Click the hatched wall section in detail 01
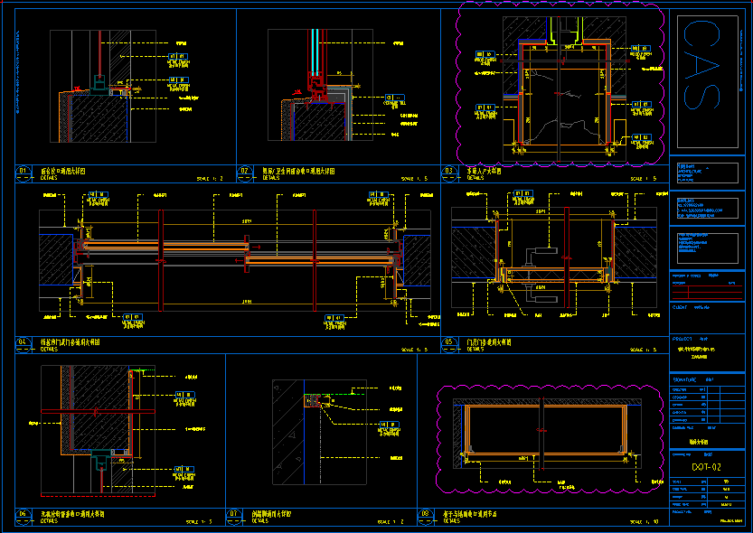753x533 pixels. (99, 118)
